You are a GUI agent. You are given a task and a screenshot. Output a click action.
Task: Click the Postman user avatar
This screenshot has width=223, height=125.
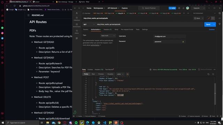pos(187,8)
